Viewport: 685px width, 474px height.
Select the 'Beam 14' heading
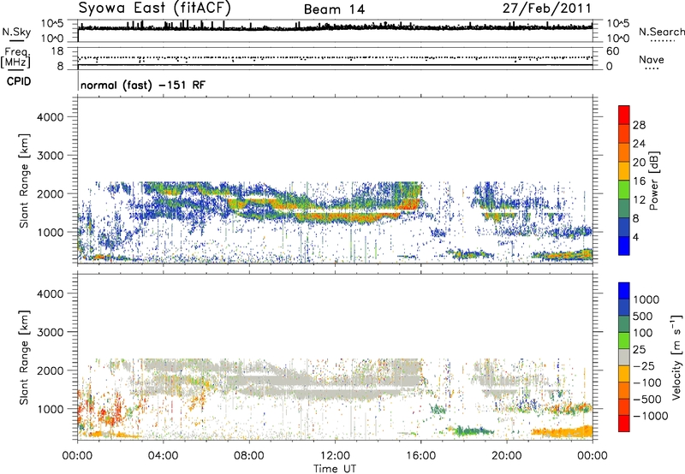(334, 9)
